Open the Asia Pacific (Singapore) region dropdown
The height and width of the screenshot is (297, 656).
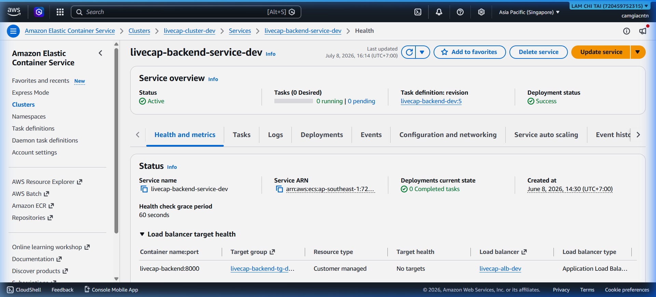tap(529, 12)
